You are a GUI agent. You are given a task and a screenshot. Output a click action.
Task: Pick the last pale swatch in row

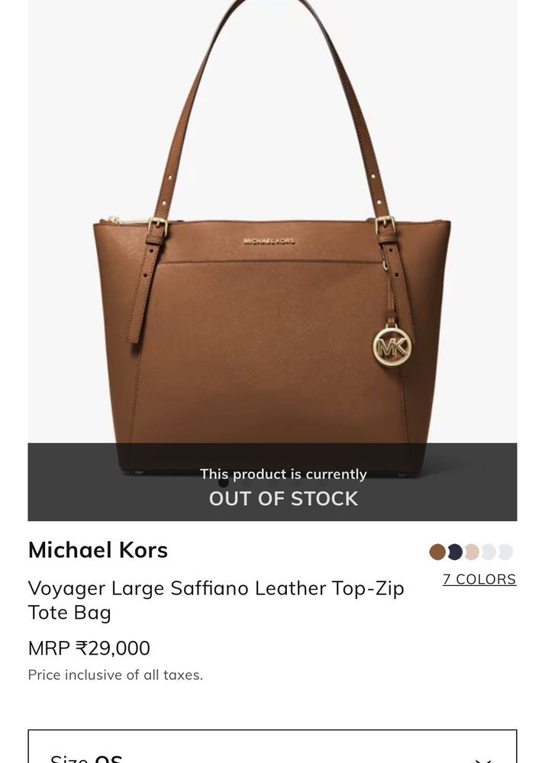tap(505, 552)
